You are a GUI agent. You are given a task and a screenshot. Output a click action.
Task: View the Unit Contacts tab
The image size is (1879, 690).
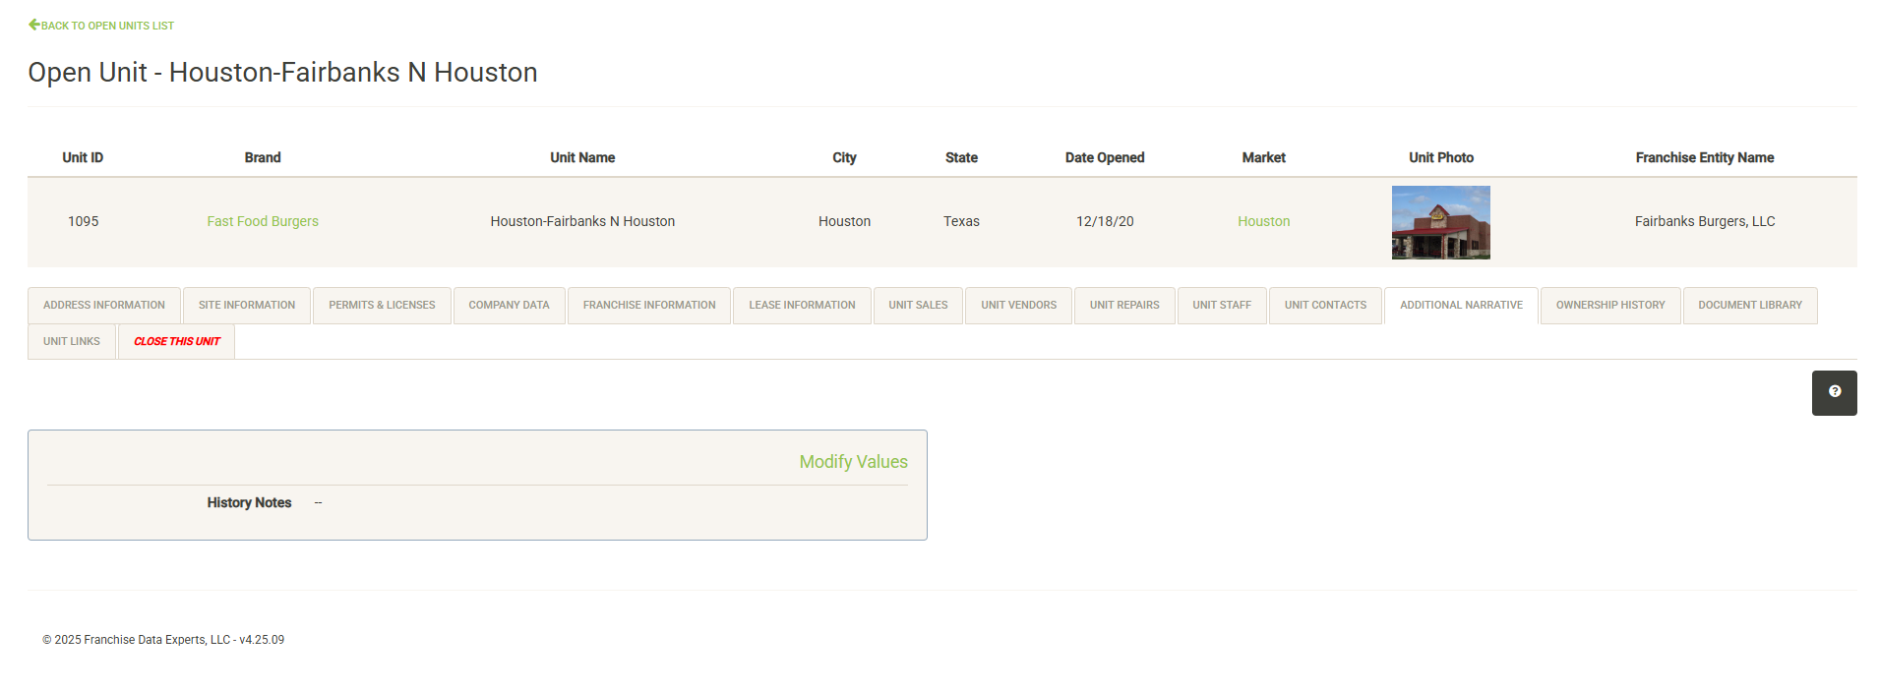(x=1325, y=306)
